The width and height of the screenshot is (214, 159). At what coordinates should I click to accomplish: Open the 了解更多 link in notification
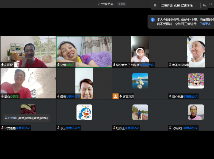pos(205,24)
